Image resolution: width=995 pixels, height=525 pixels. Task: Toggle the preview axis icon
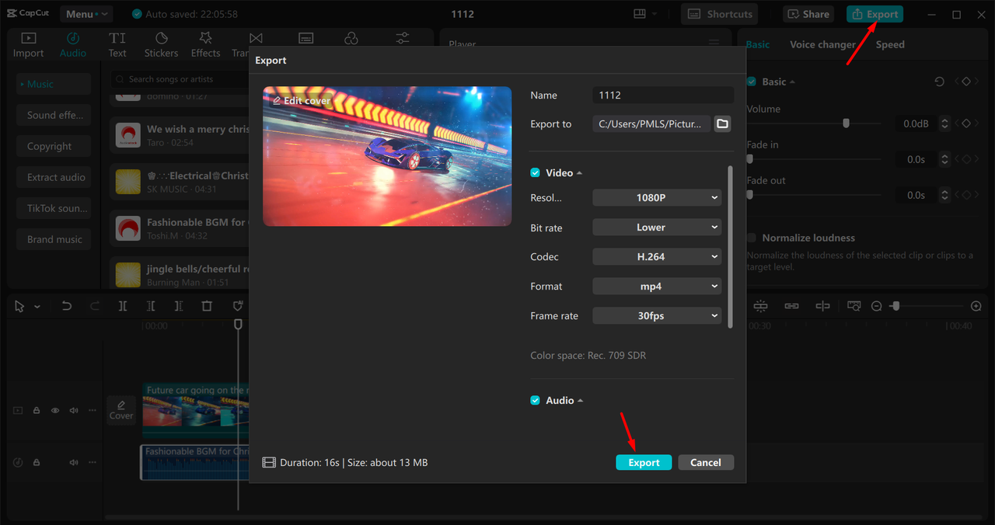click(x=822, y=306)
